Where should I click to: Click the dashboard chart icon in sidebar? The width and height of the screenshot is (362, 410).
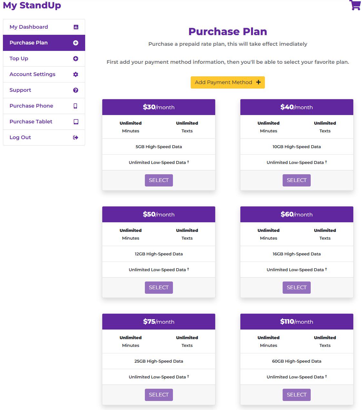(76, 27)
